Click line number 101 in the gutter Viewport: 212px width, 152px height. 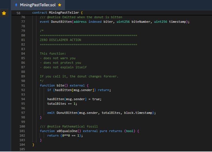point(23,131)
